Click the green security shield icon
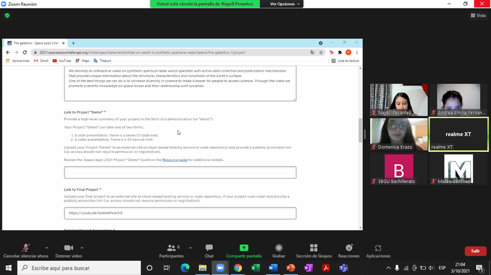 tap(7, 15)
